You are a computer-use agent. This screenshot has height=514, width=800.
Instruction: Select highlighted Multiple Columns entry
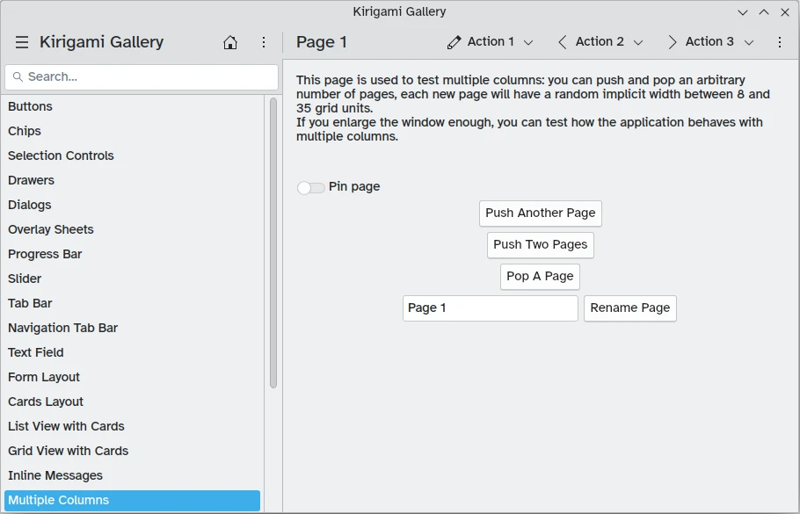[x=132, y=500]
